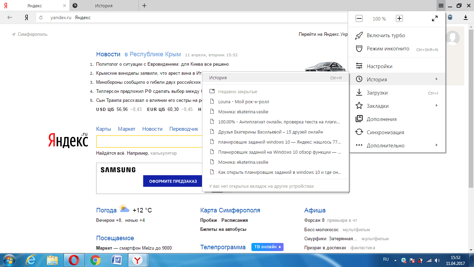Screen dimensions: 474x267
Task: Open Как открыть планировщик заданий entry
Action: click(x=275, y=172)
